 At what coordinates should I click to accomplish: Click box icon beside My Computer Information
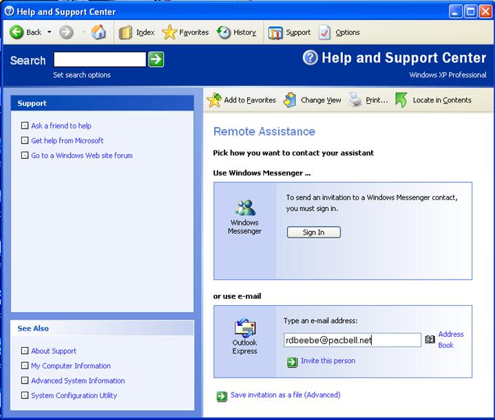coord(25,366)
